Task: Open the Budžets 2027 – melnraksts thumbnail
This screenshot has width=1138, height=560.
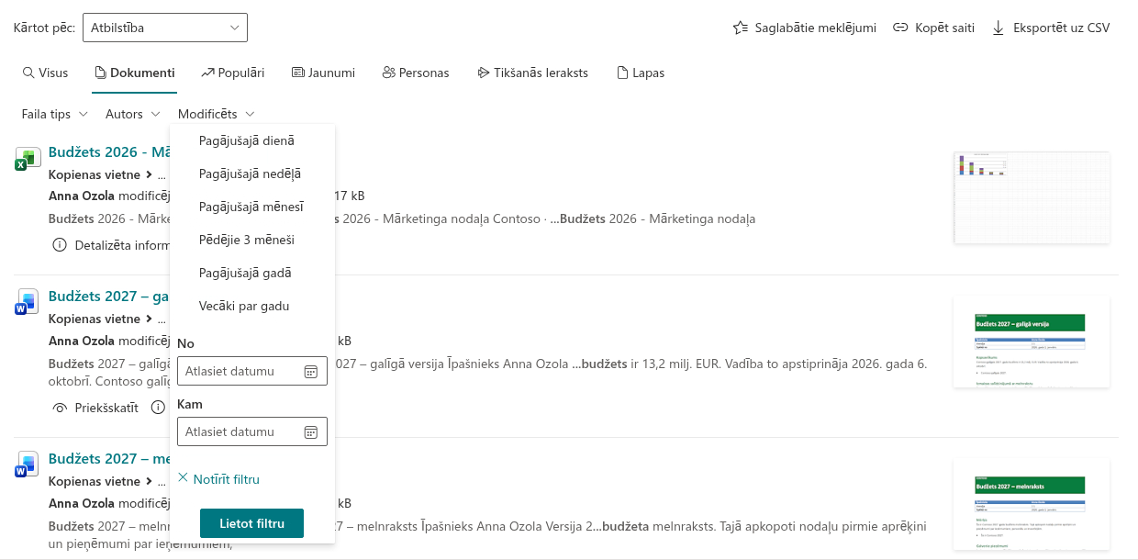Action: pyautogui.click(x=1032, y=504)
